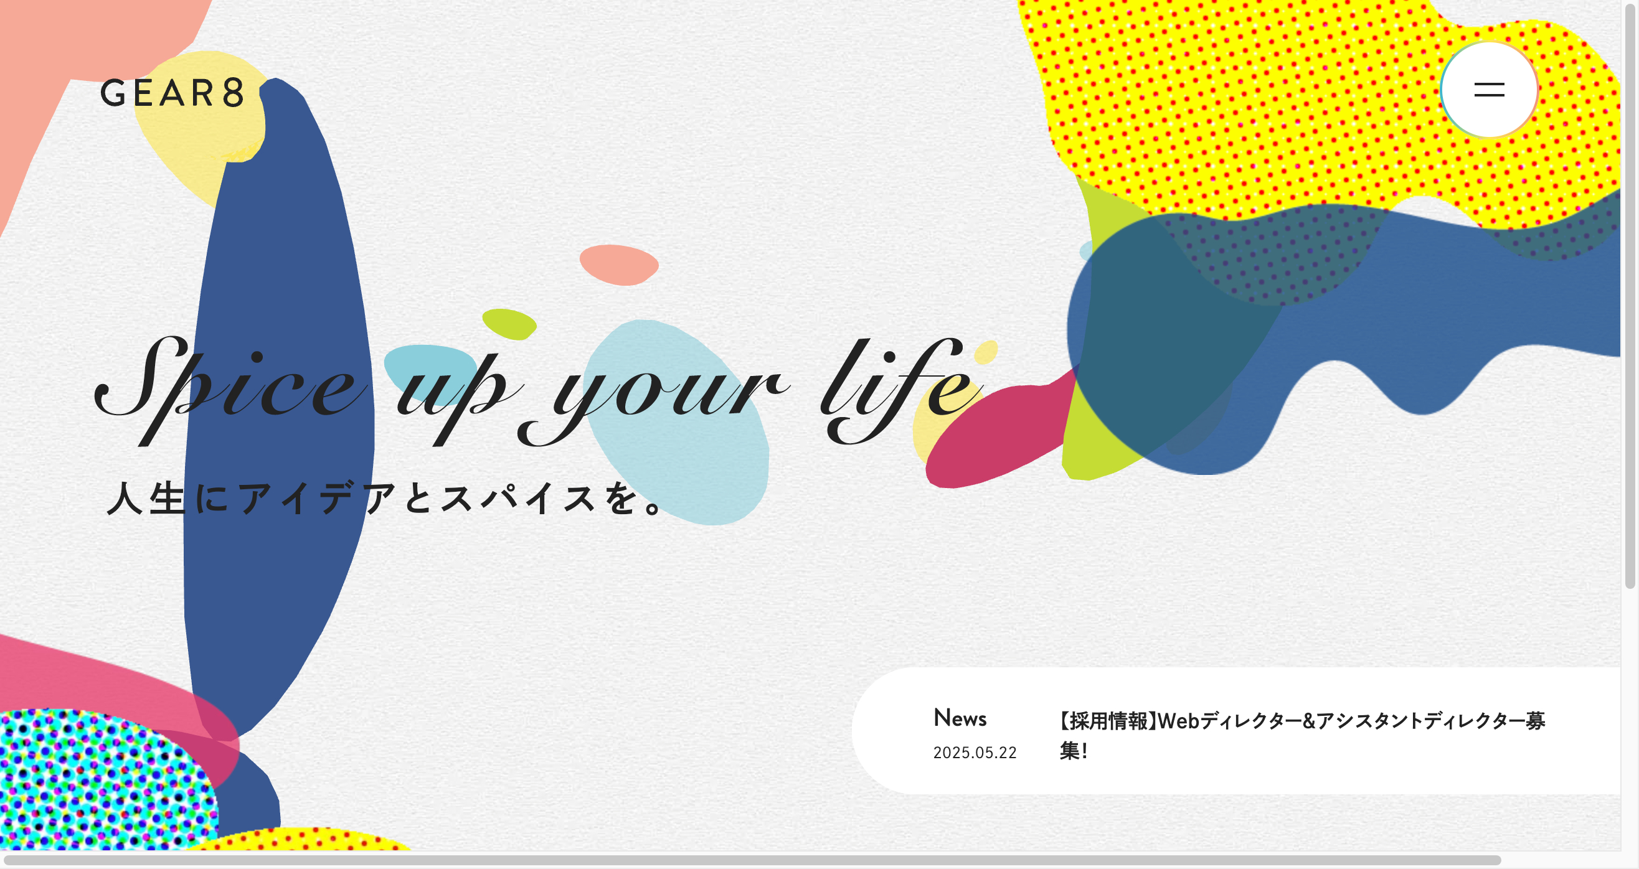1639x869 pixels.
Task: Click the GEAR8 logo
Action: tap(172, 93)
